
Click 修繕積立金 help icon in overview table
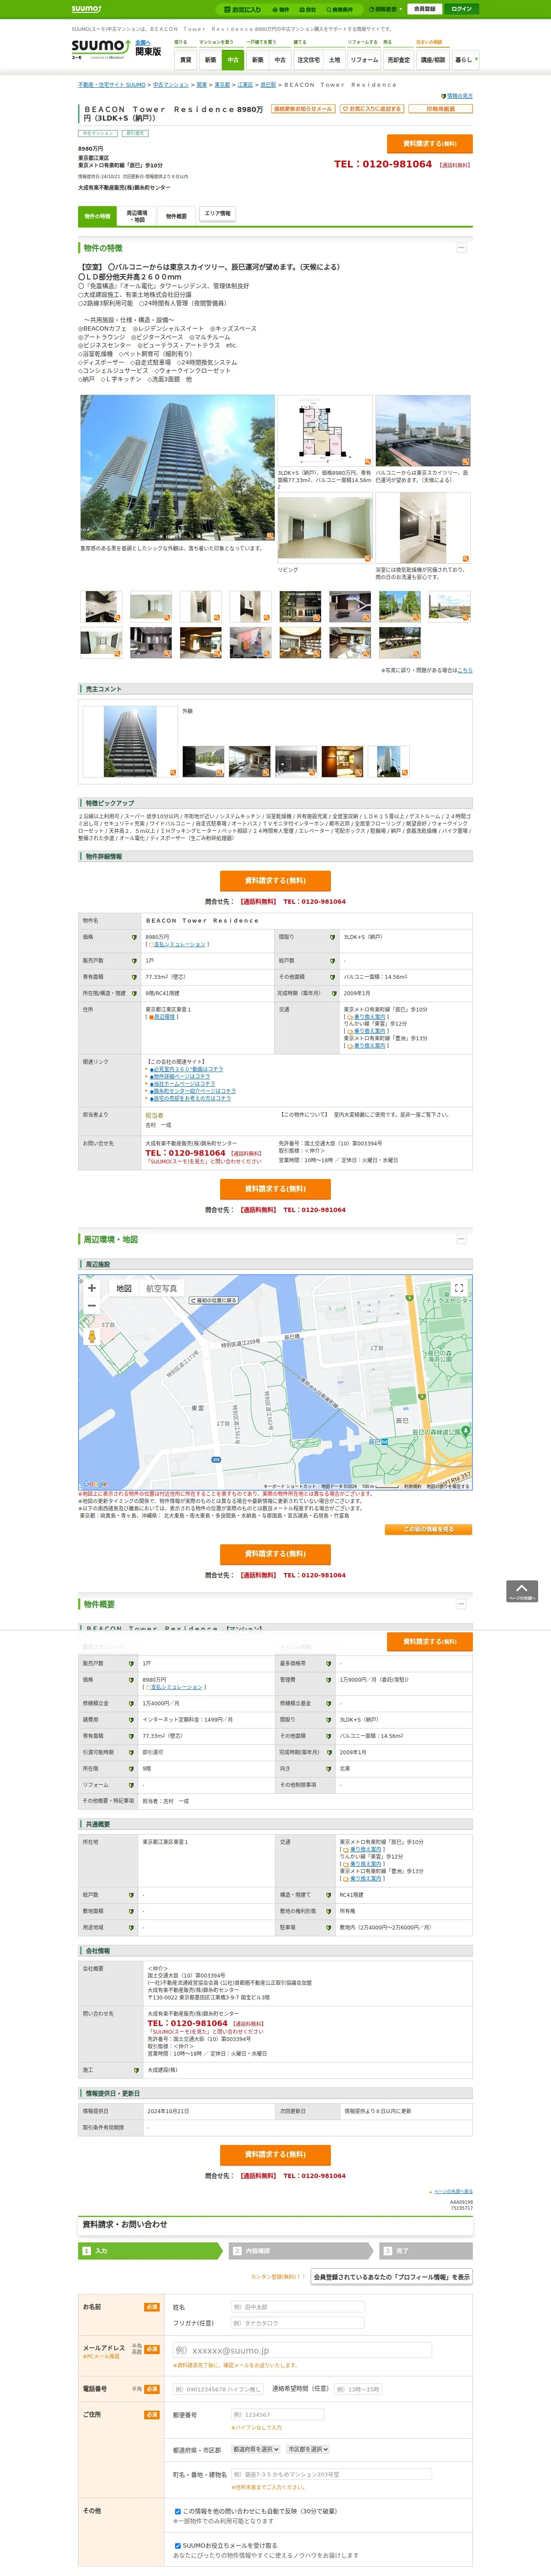[130, 1704]
